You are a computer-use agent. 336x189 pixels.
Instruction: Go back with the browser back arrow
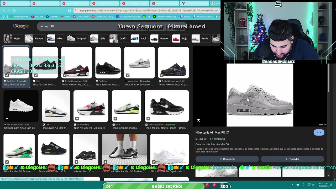4,10
